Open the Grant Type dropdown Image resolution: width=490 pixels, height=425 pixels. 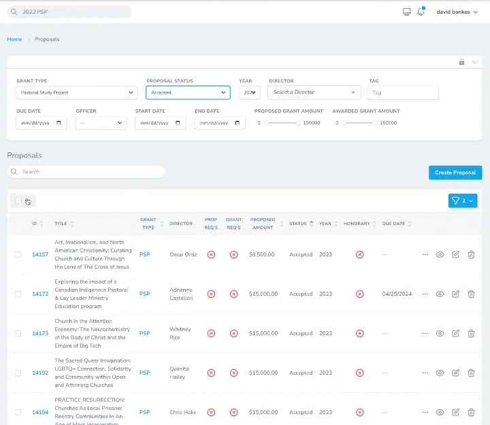[x=76, y=92]
